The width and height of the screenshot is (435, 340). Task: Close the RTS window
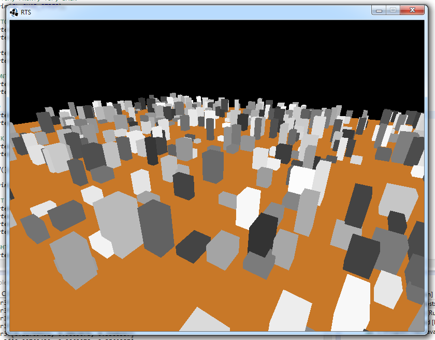click(x=413, y=10)
